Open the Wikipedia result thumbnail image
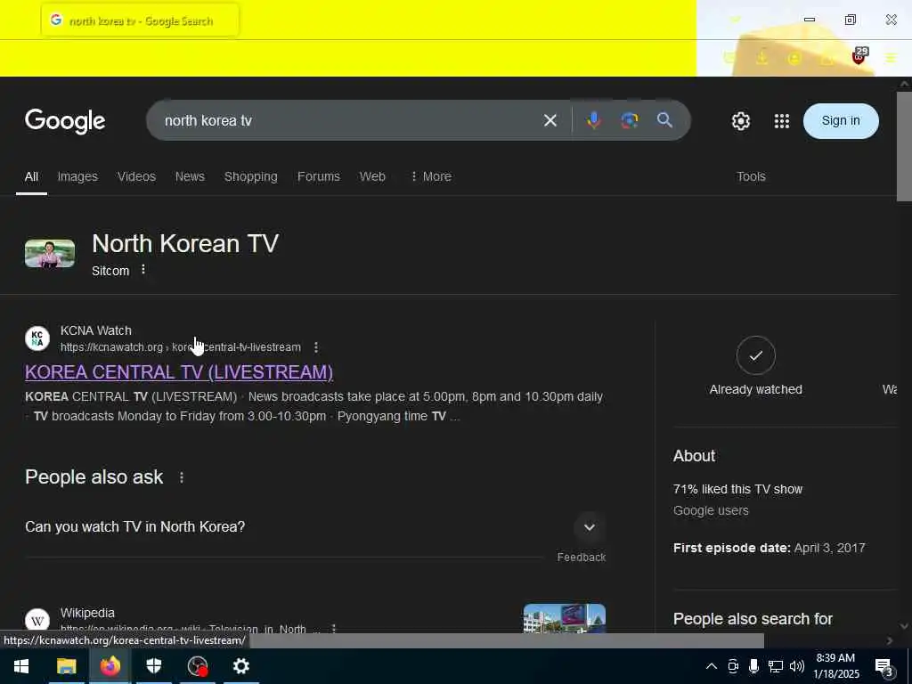This screenshot has width=912, height=684. tap(564, 618)
